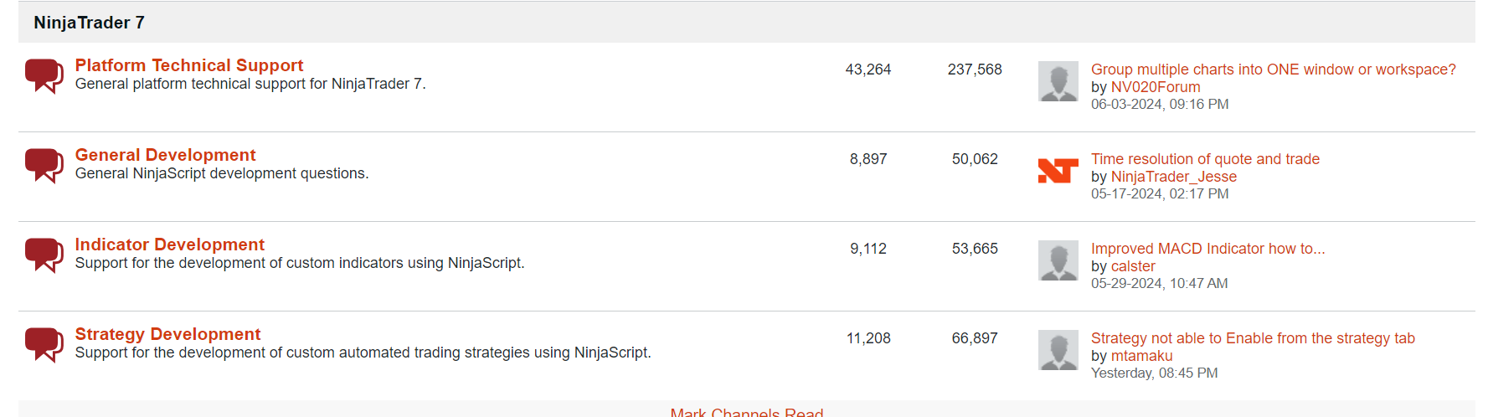The image size is (1488, 417).
Task: Click the Strategy Development speech bubble icon
Action: pos(44,344)
